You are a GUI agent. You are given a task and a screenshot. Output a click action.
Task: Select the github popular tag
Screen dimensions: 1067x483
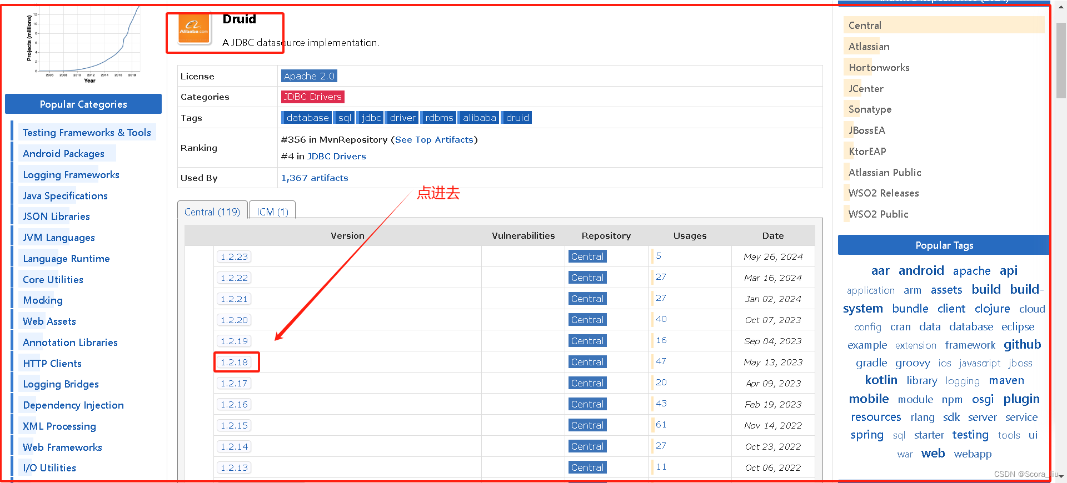click(1022, 345)
